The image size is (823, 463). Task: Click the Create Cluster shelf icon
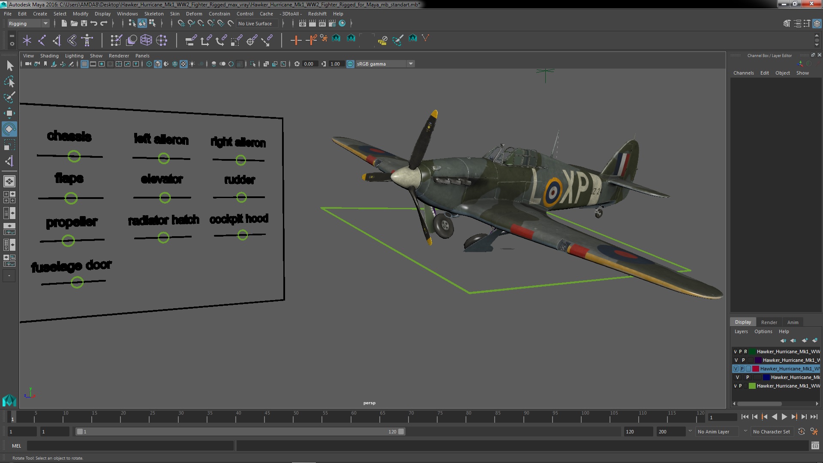point(162,40)
